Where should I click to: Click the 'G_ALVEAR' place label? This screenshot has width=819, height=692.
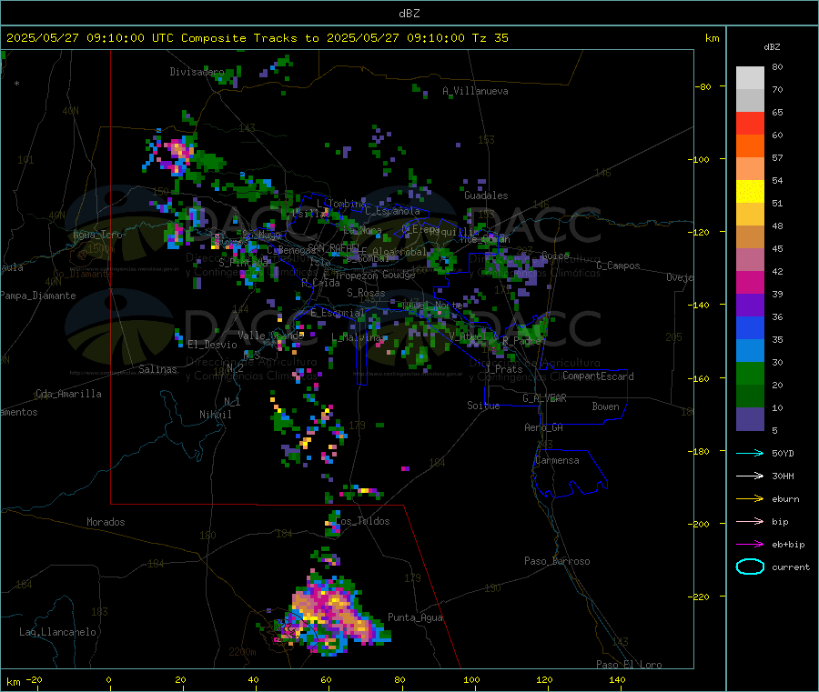pos(544,398)
